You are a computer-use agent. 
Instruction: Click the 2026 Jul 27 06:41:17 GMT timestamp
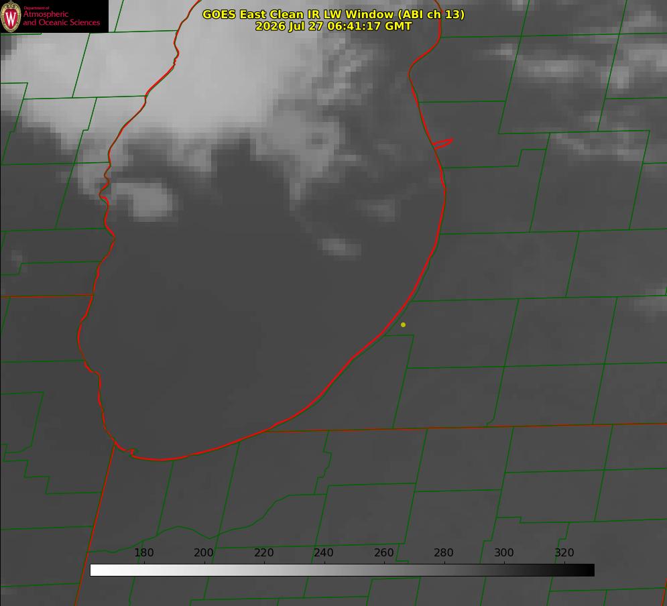click(333, 26)
